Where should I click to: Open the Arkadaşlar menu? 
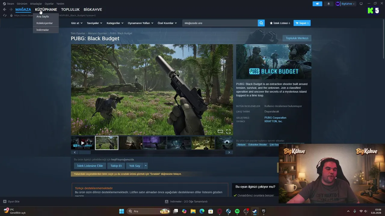click(x=36, y=4)
